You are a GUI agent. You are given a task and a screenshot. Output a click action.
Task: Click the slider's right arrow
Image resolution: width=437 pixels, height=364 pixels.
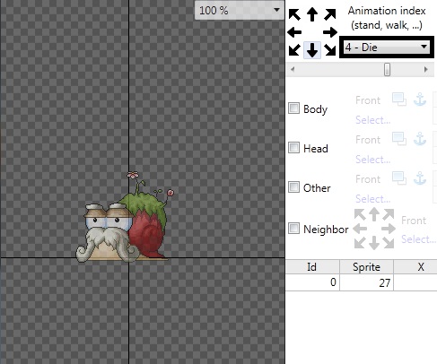[x=425, y=70]
